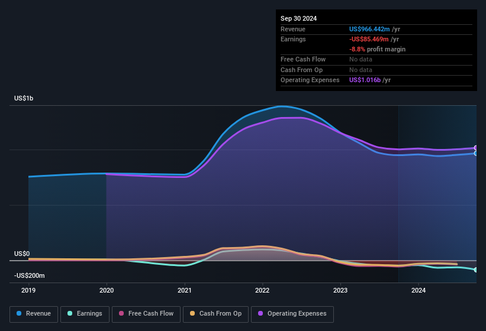Click the Sep 30 2024 tooltip date
The image size is (486, 331).
(x=298, y=18)
